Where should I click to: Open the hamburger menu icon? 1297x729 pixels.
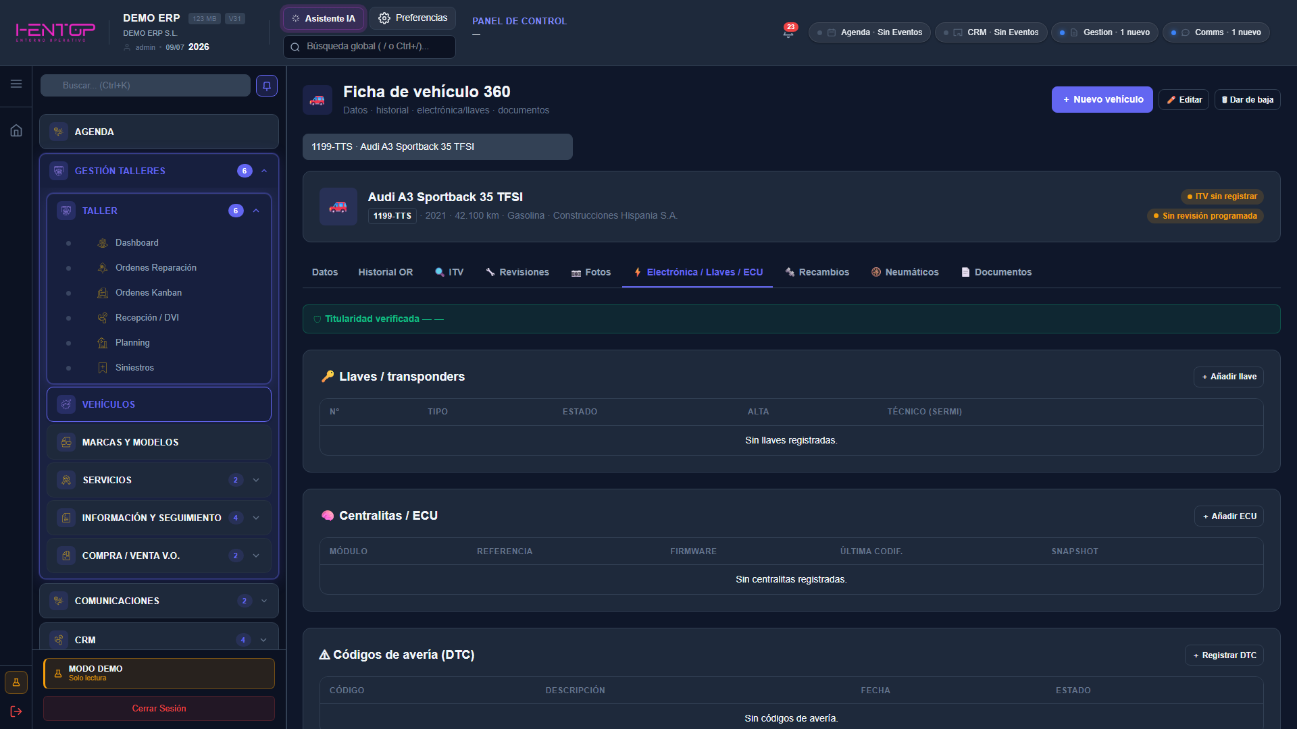[x=16, y=84]
